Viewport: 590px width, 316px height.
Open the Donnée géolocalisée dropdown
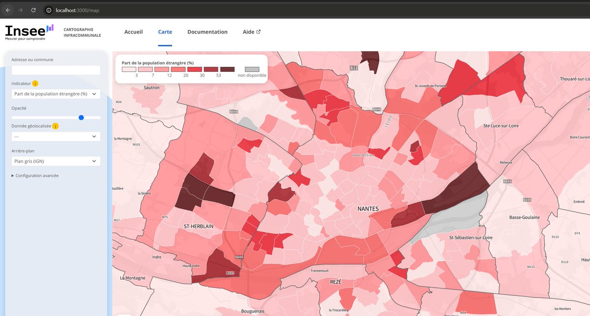coord(56,137)
